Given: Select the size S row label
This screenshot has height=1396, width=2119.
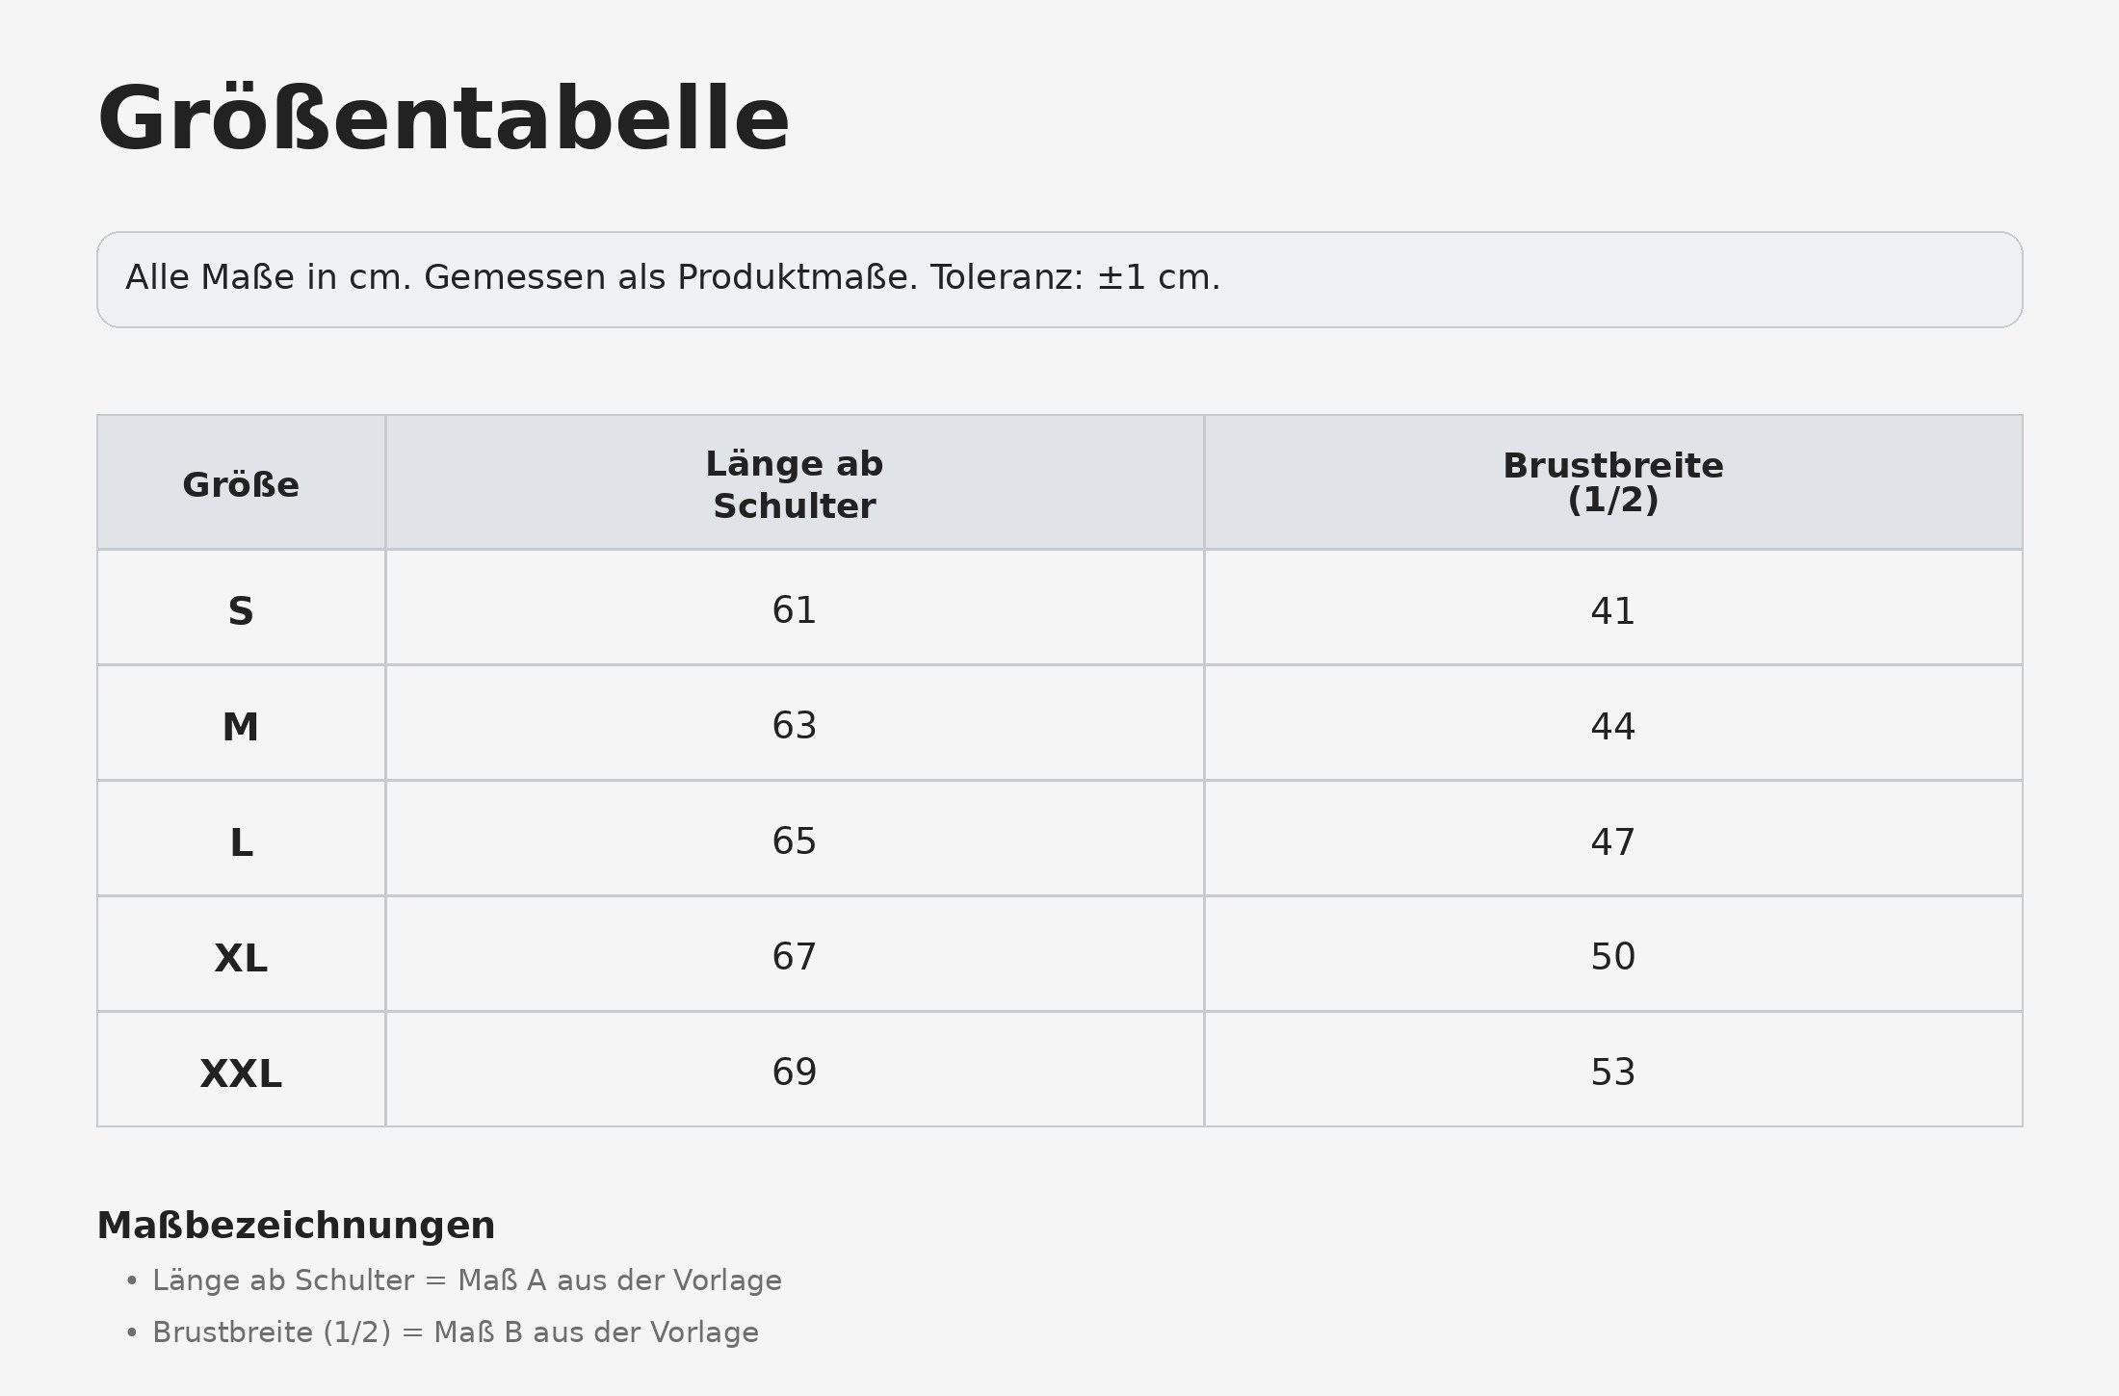Looking at the screenshot, I should click(241, 610).
